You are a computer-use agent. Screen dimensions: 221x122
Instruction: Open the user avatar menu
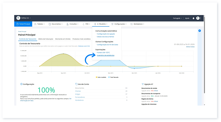[198, 18]
